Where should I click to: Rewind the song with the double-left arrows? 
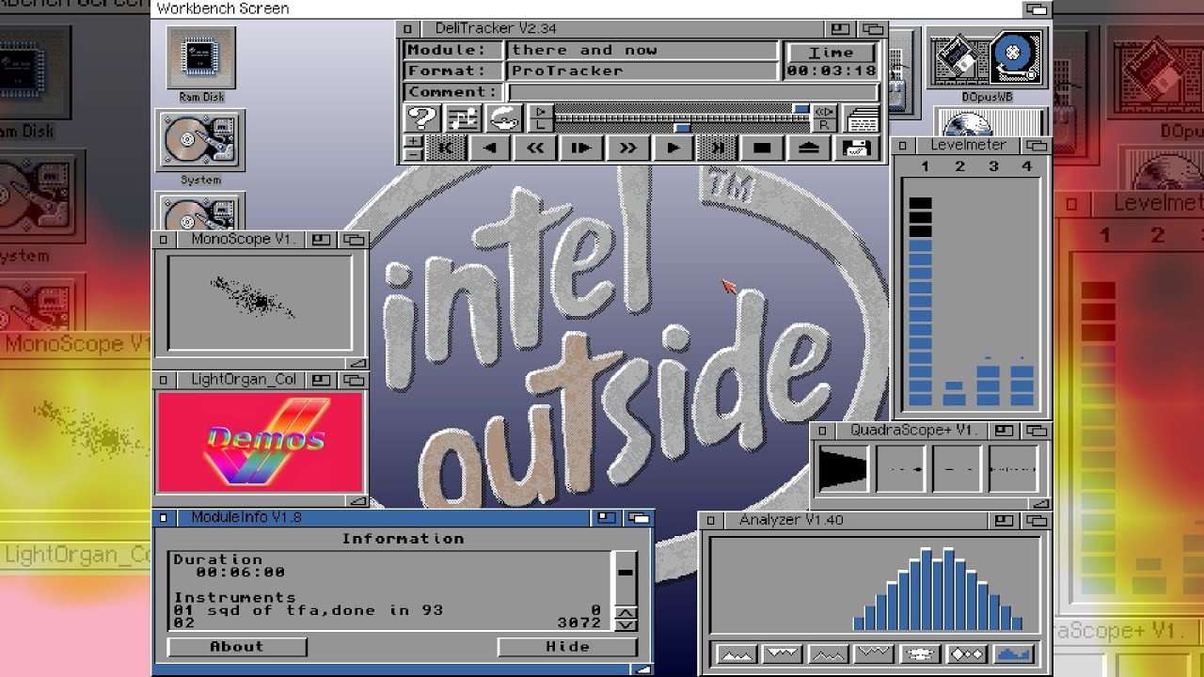click(x=535, y=148)
